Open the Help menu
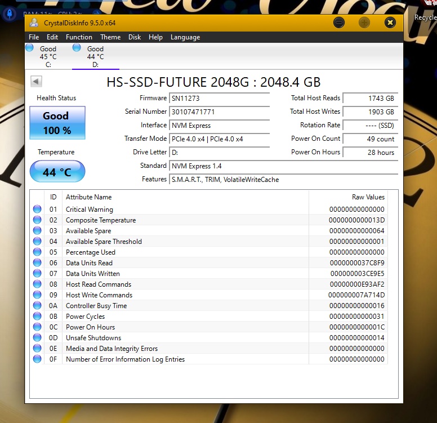Image resolution: width=437 pixels, height=423 pixels. (155, 37)
